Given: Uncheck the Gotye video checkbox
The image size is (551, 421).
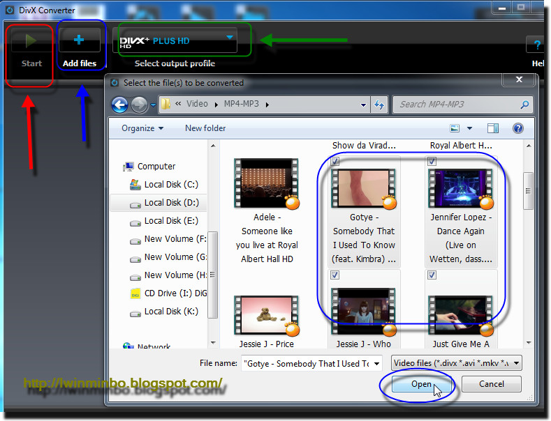Looking at the screenshot, I should (335, 162).
